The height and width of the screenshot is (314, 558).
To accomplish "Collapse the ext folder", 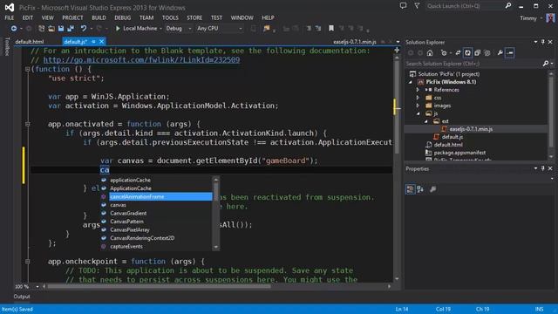I will pos(426,121).
